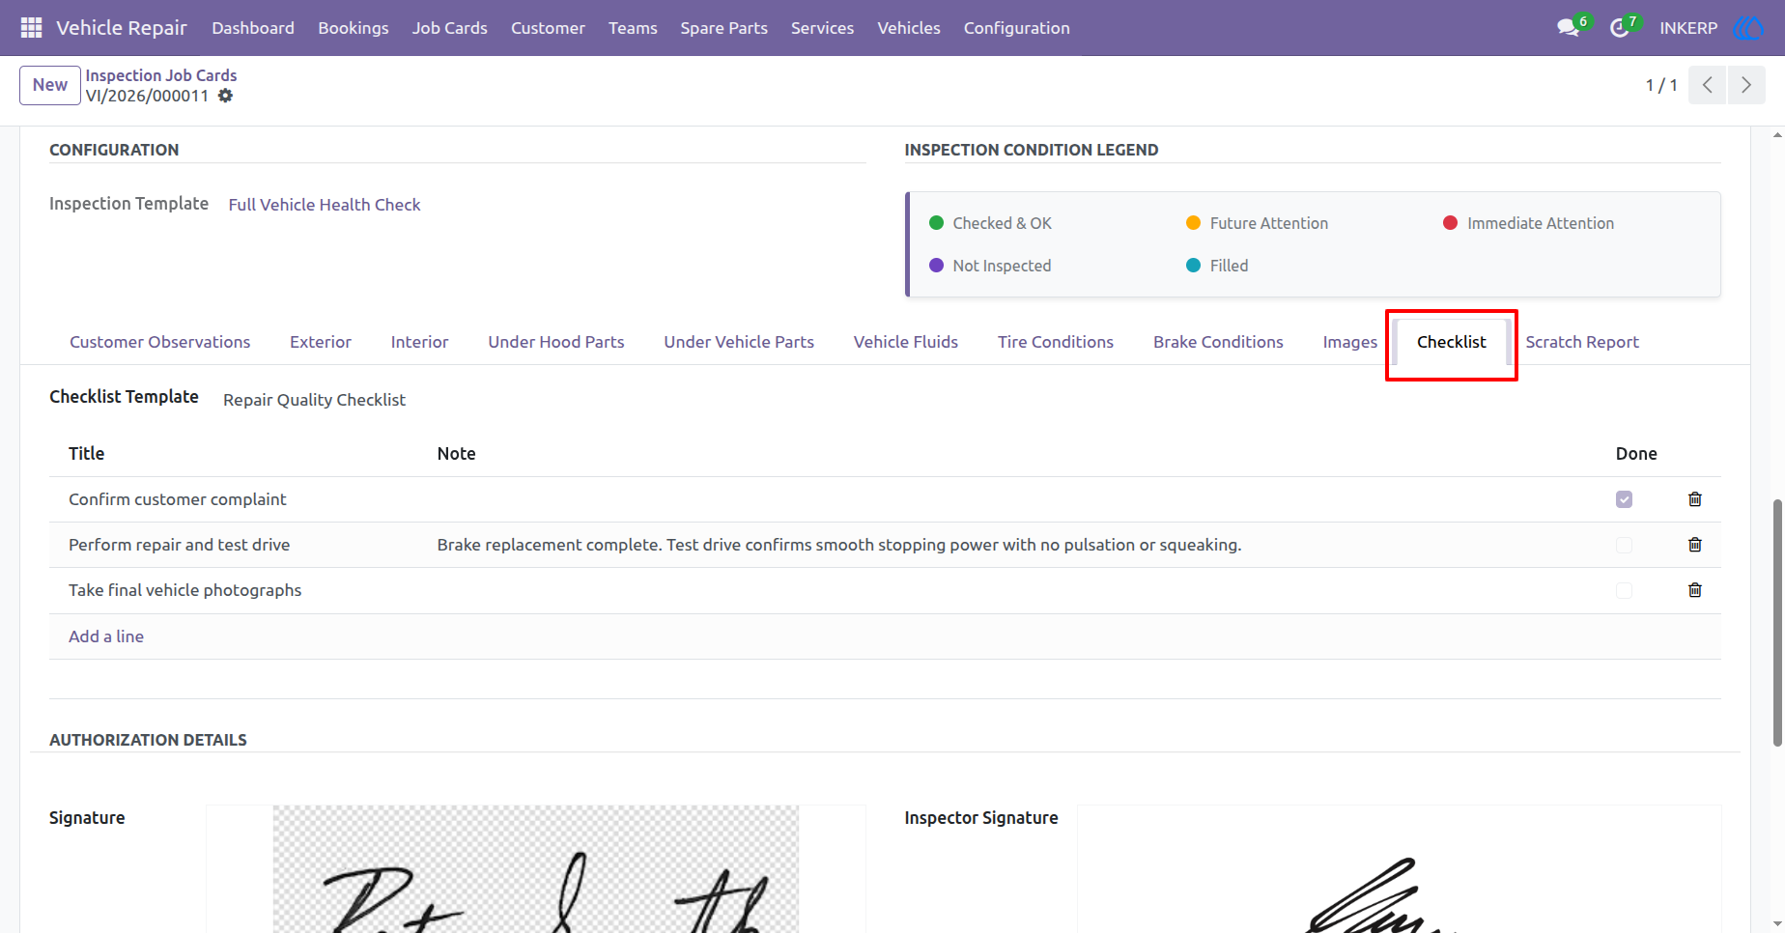1785x933 pixels.
Task: Open the Inspection Job Cards breadcrumb
Action: (x=161, y=75)
